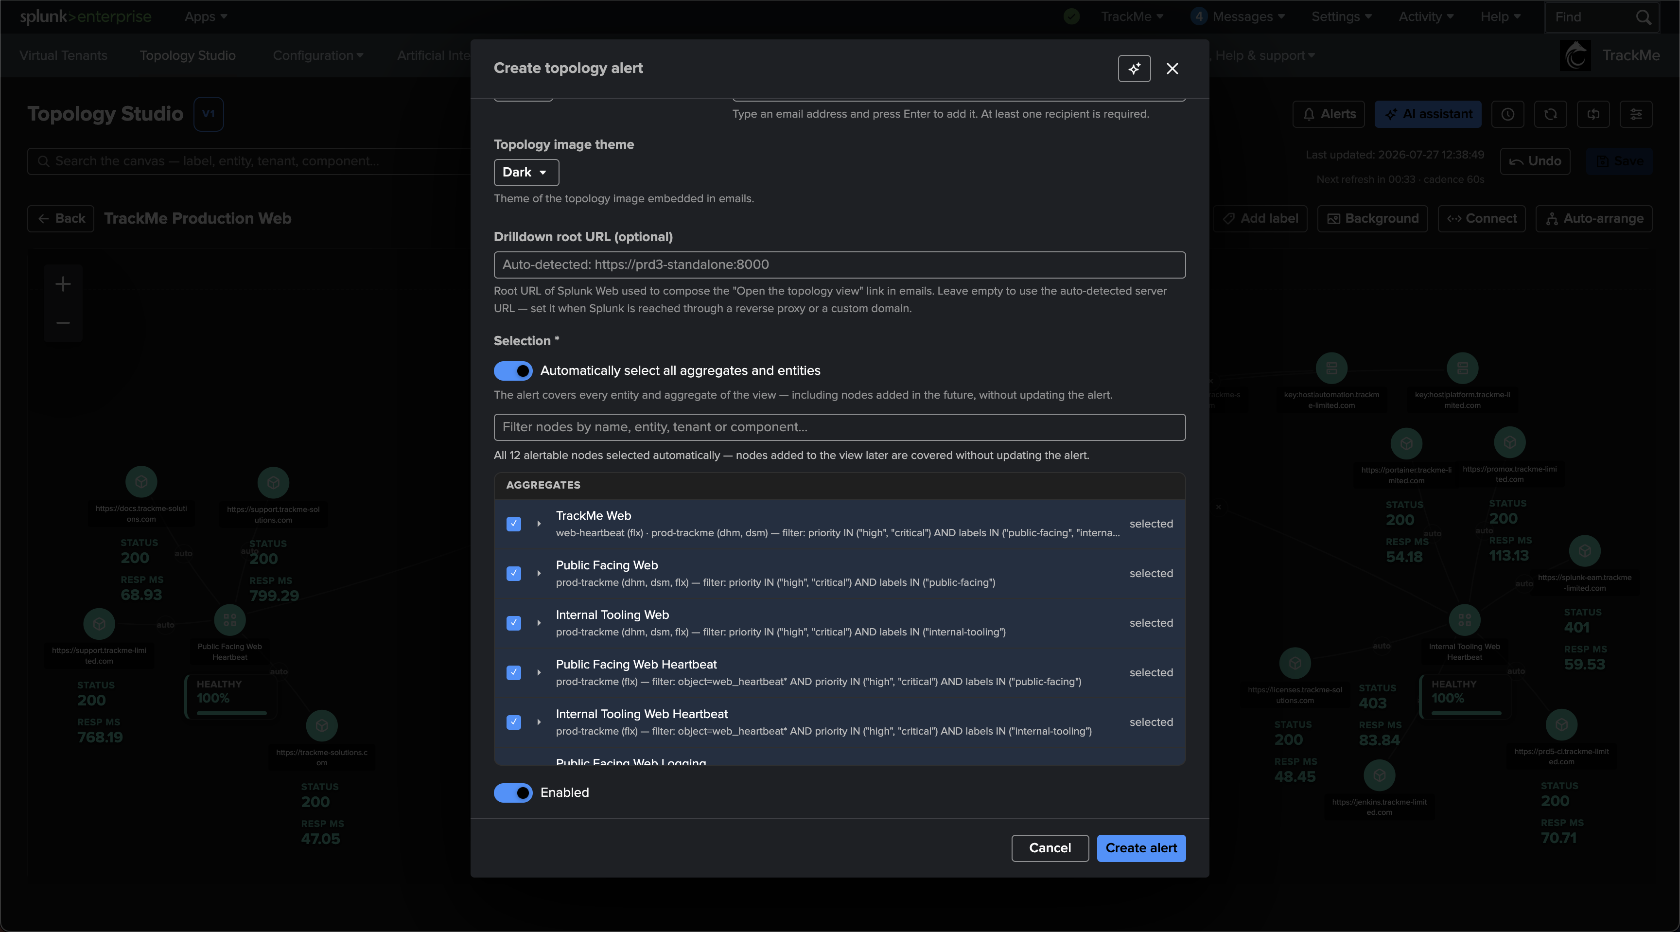This screenshot has width=1680, height=932.
Task: Click the Add label button
Action: pos(1260,218)
